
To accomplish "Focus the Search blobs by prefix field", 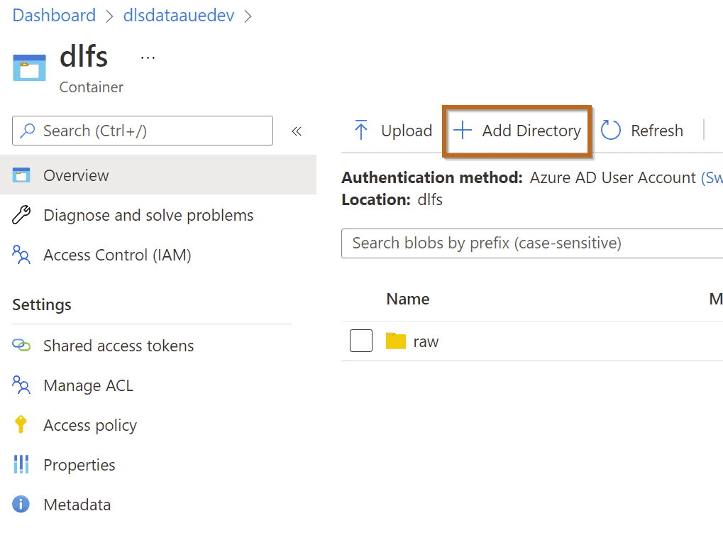I will tap(532, 243).
